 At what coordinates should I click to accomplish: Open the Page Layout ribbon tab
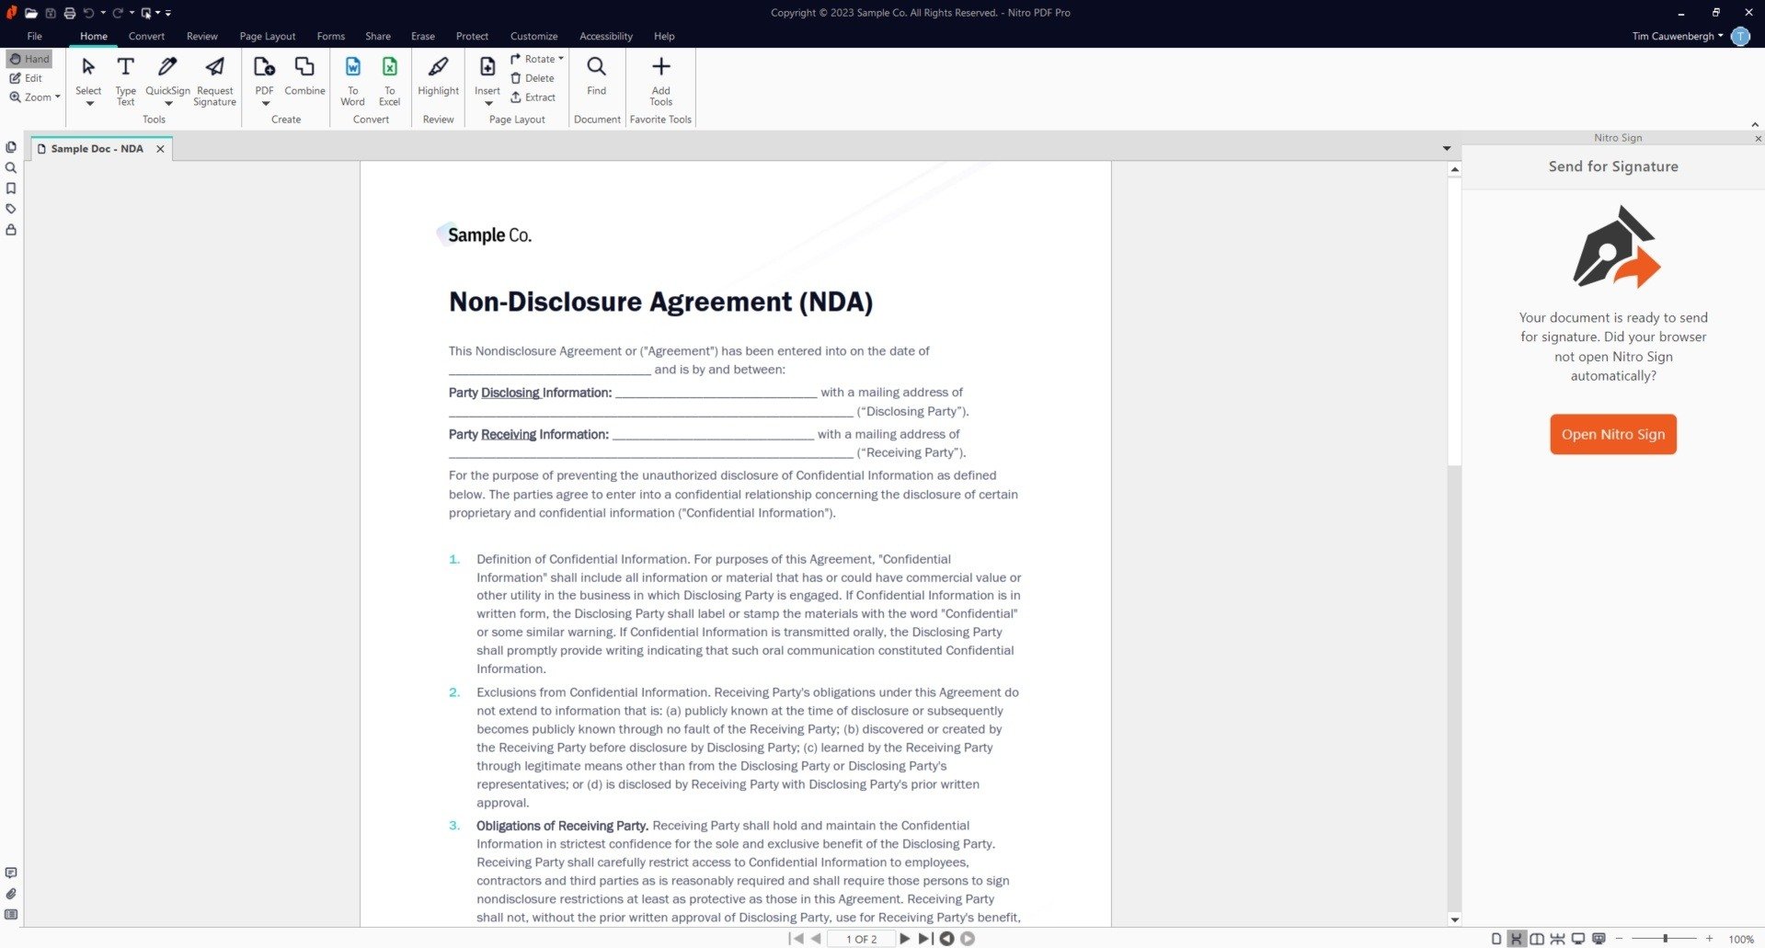click(x=267, y=37)
